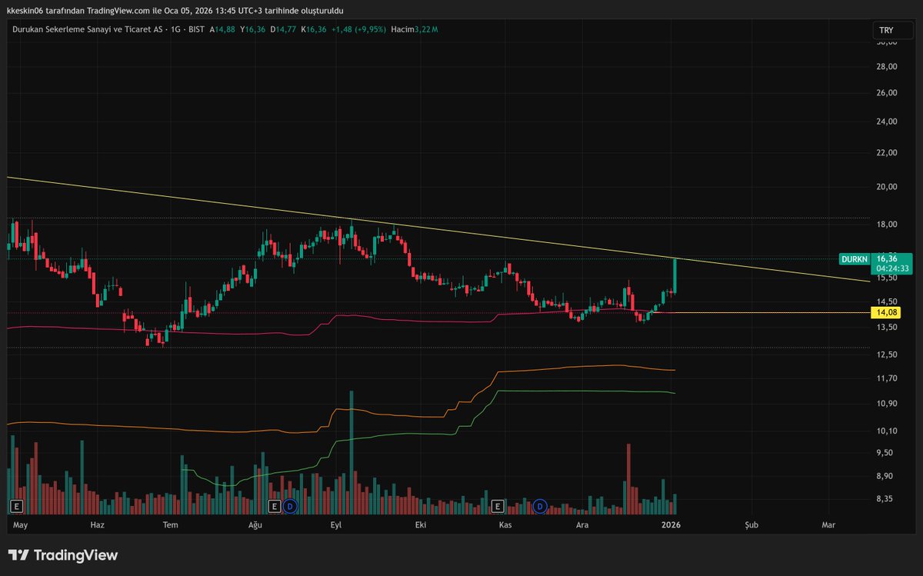Click the 04:24:33 bar countdown
Image resolution: width=923 pixels, height=576 pixels.
pyautogui.click(x=891, y=269)
